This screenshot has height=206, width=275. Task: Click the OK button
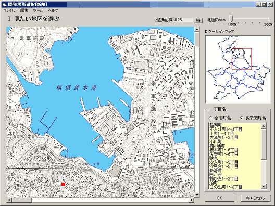[219, 198]
